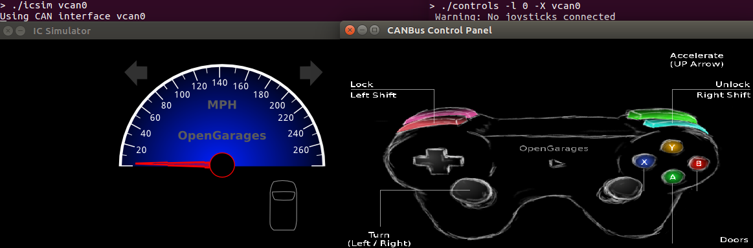Screen dimensions: 753x248
Task: Click the left turn signal arrow
Action: point(136,73)
